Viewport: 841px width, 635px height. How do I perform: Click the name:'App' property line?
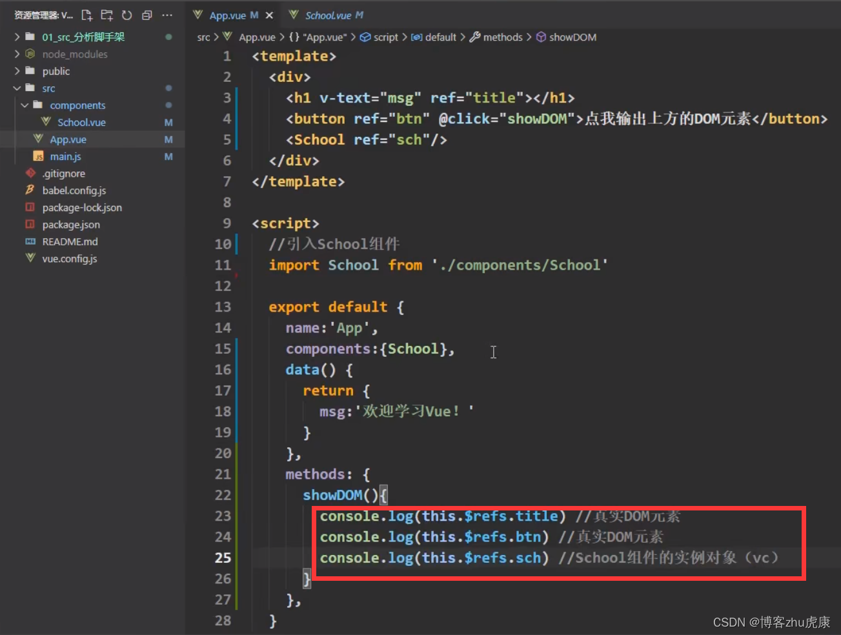click(x=332, y=328)
